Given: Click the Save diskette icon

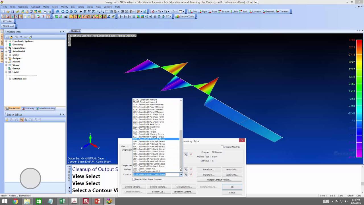Looking at the screenshot, I should pos(12,12).
